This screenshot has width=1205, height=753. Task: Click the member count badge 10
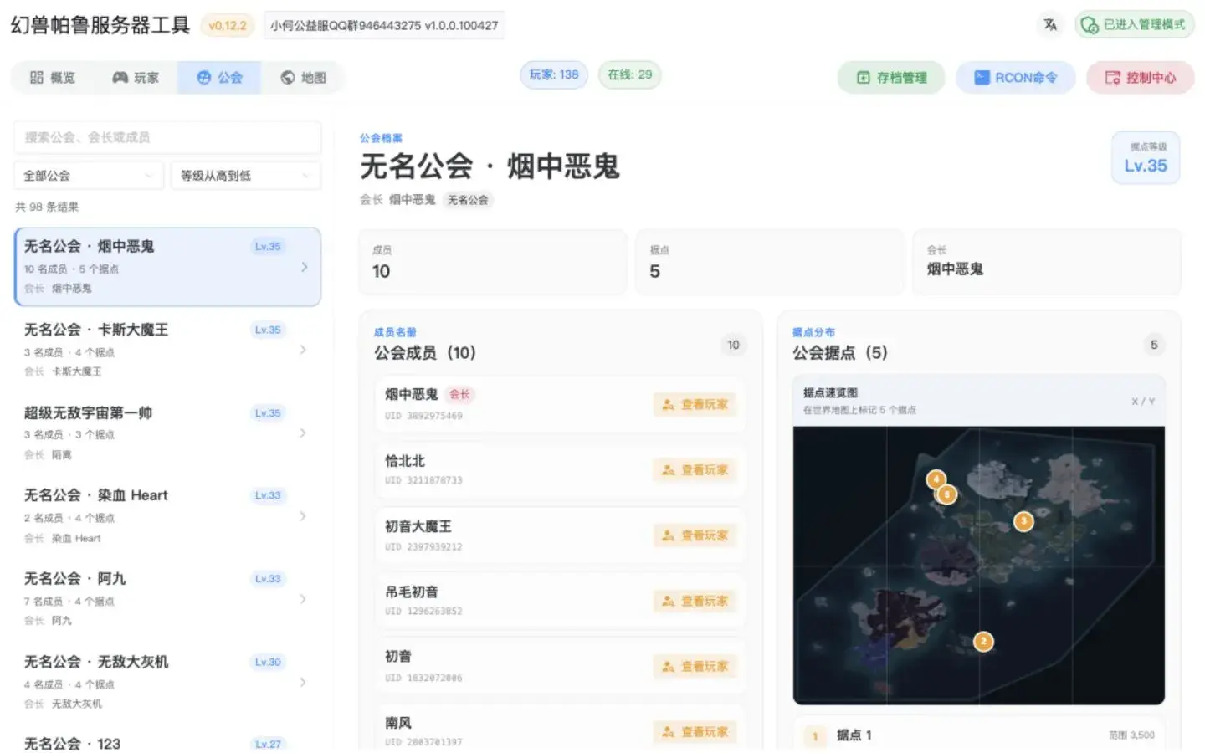[x=733, y=345]
